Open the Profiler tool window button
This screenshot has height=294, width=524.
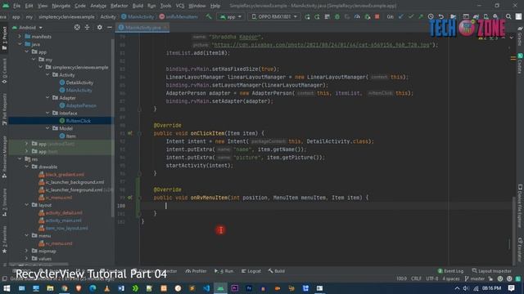pos(196,271)
